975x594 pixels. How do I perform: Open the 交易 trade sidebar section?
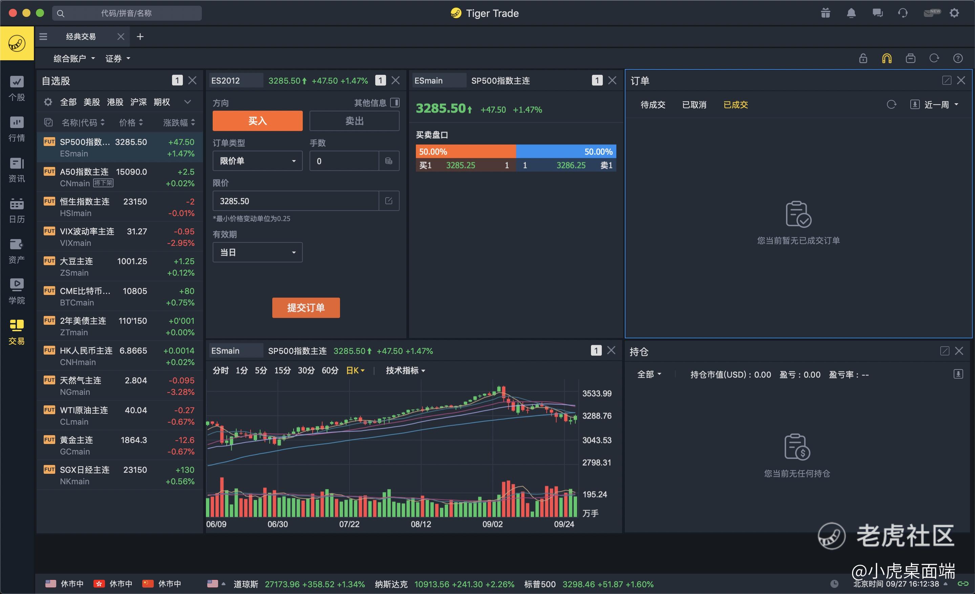pos(17,333)
